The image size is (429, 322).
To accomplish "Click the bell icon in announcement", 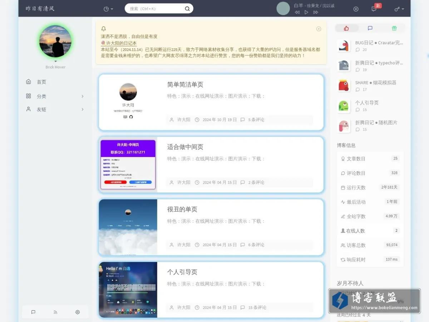I will coord(104,29).
